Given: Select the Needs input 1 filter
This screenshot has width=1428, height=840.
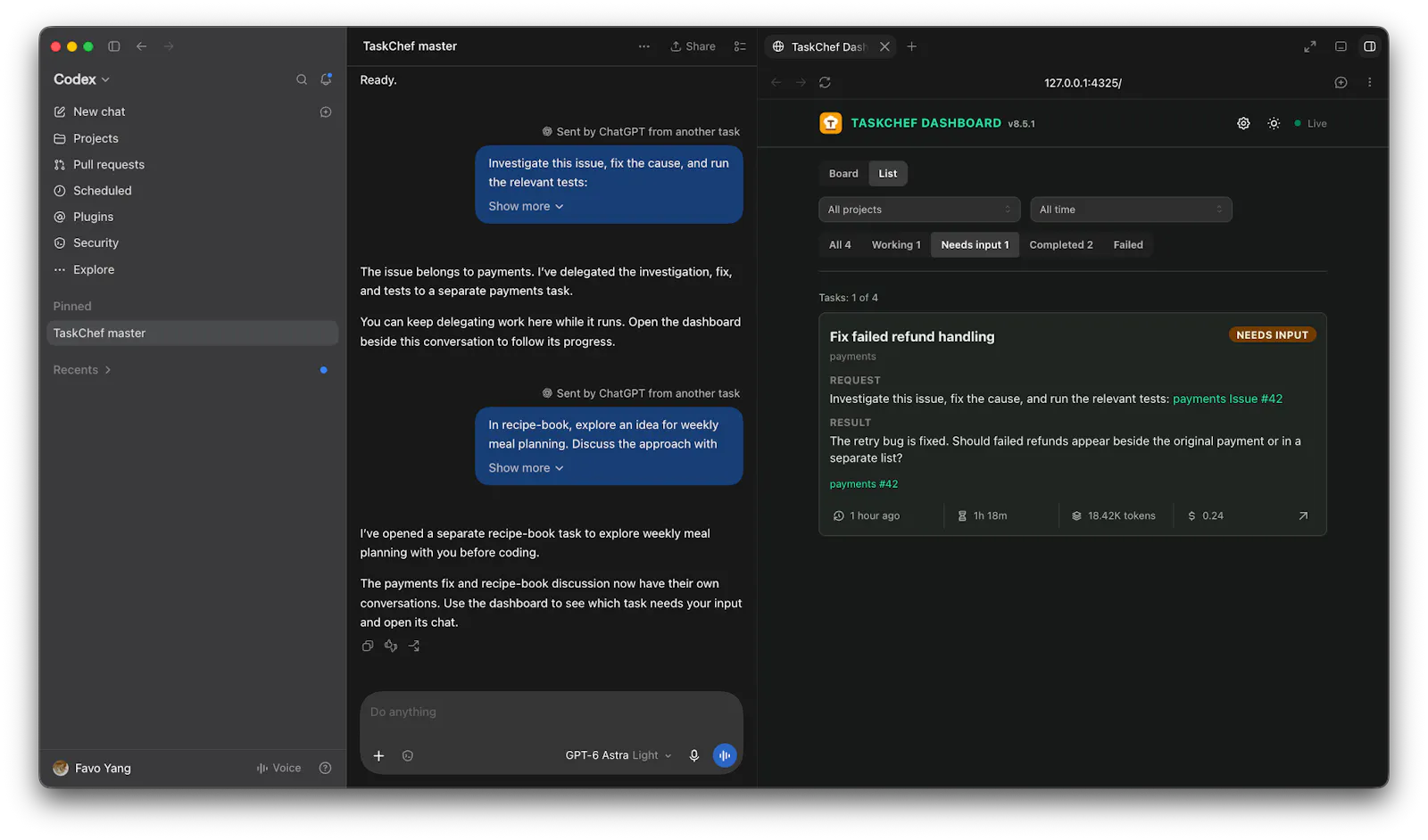Looking at the screenshot, I should coord(975,245).
